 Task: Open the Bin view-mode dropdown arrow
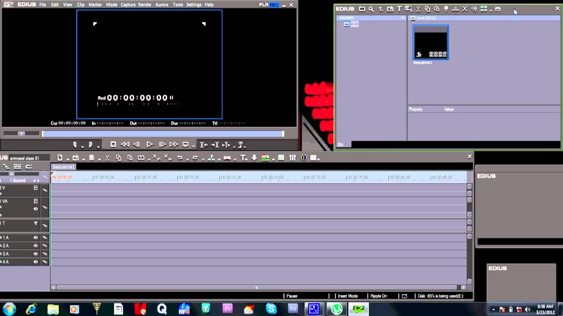[x=491, y=10]
